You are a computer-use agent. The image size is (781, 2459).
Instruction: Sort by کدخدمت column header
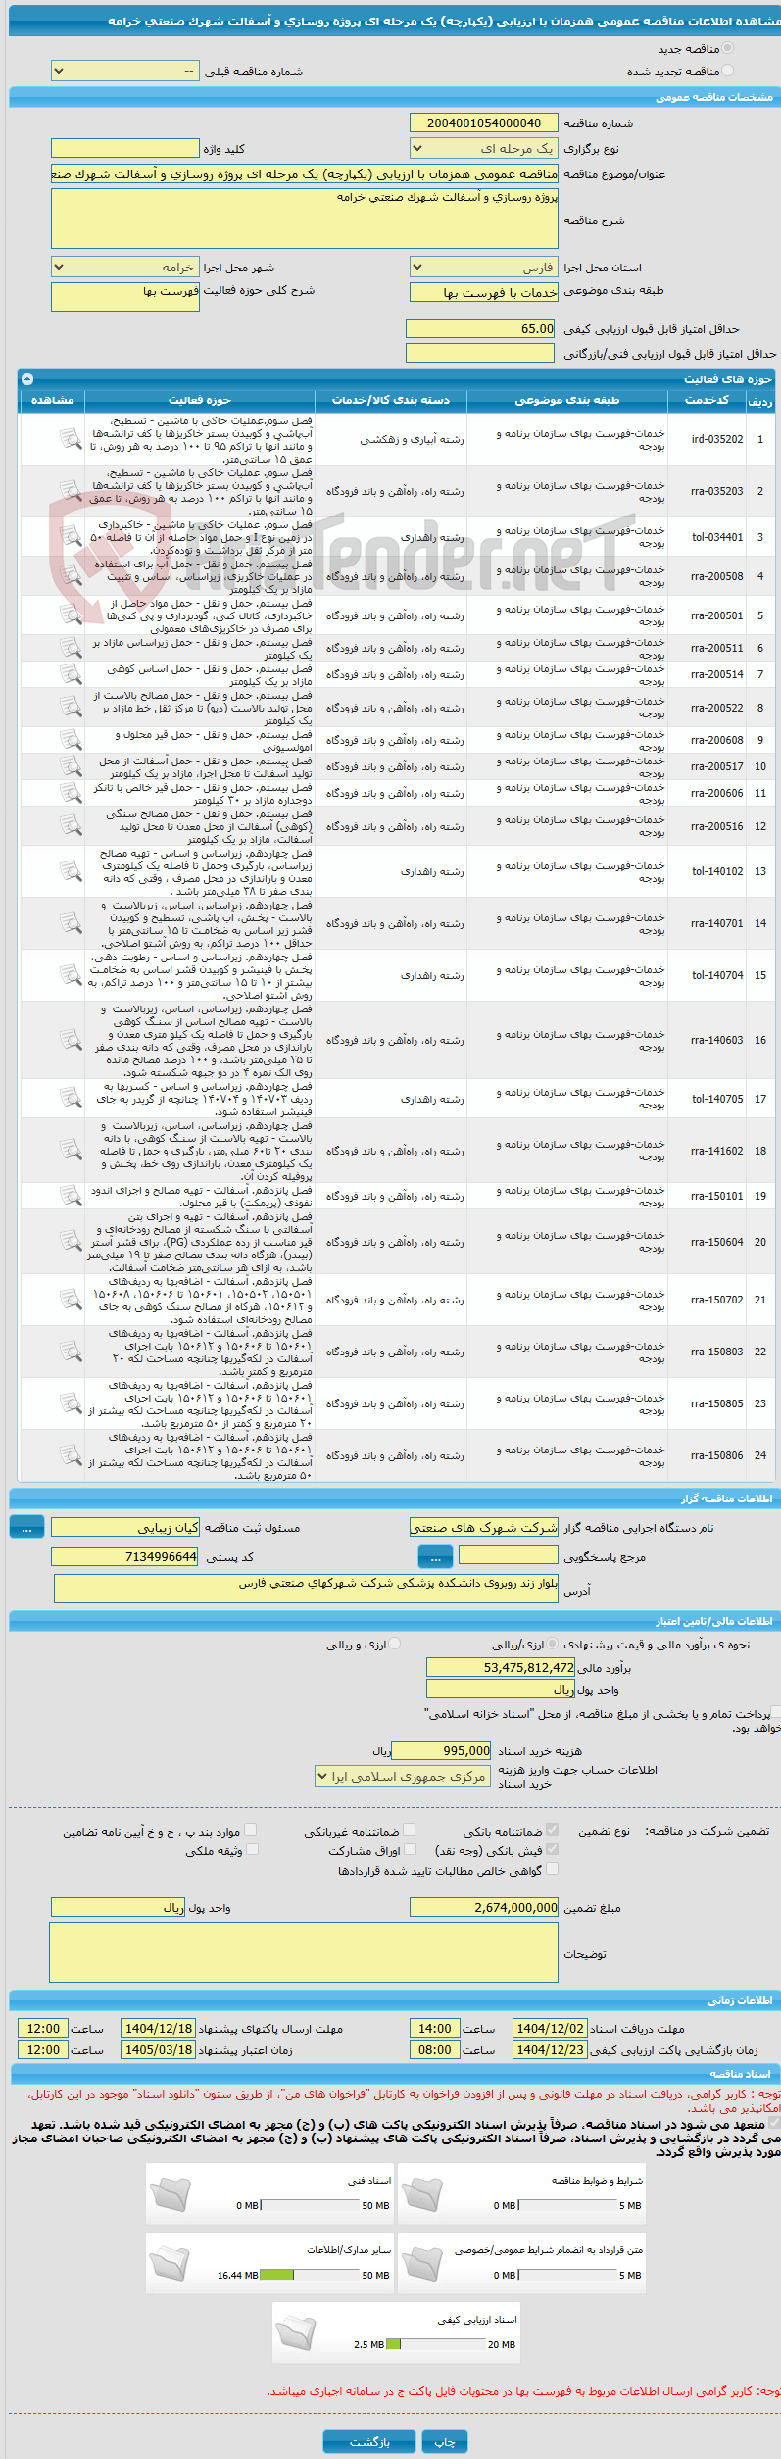point(706,399)
